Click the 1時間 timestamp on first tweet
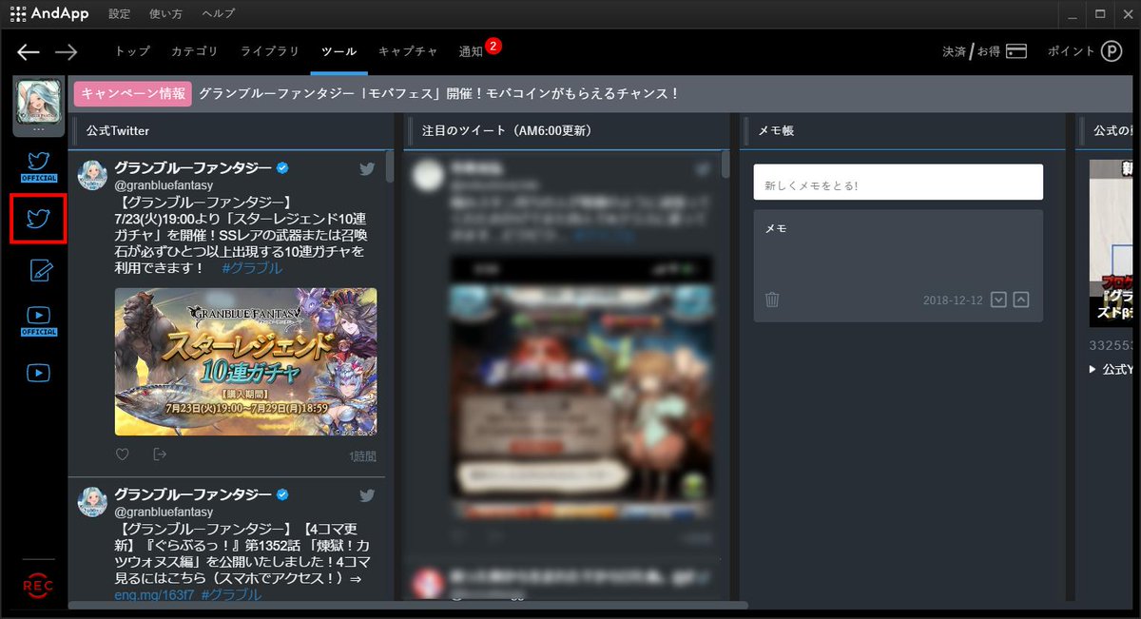The image size is (1141, 619). [x=362, y=456]
